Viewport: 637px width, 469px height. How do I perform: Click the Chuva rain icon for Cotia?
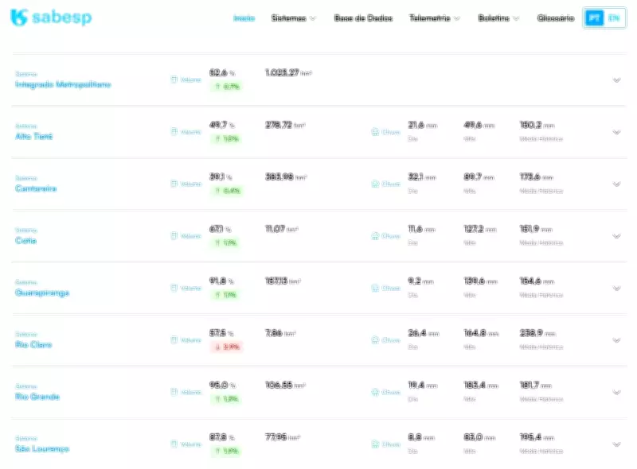375,236
